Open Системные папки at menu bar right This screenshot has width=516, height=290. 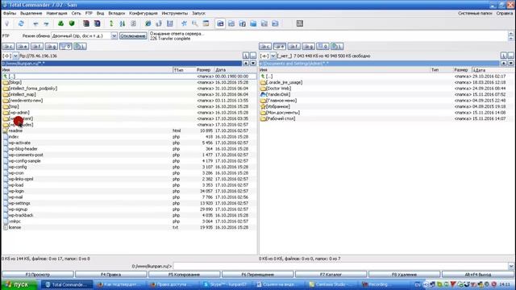coord(475,13)
